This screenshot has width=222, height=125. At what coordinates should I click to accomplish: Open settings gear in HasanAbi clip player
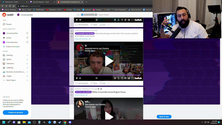pyautogui.click(x=115, y=78)
